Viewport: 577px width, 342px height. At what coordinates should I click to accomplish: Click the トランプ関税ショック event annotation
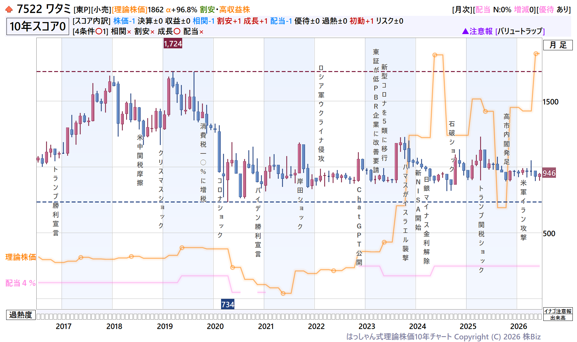(481, 229)
